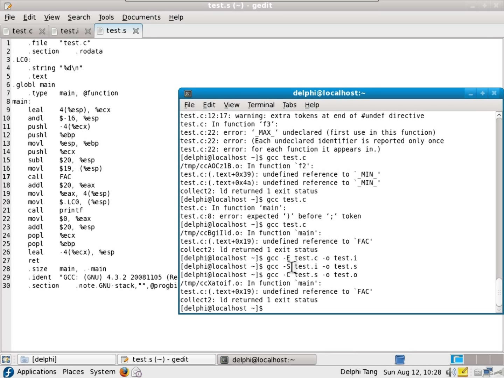
Task: Click line 17 'call FAC' in editor
Action: coord(49,177)
